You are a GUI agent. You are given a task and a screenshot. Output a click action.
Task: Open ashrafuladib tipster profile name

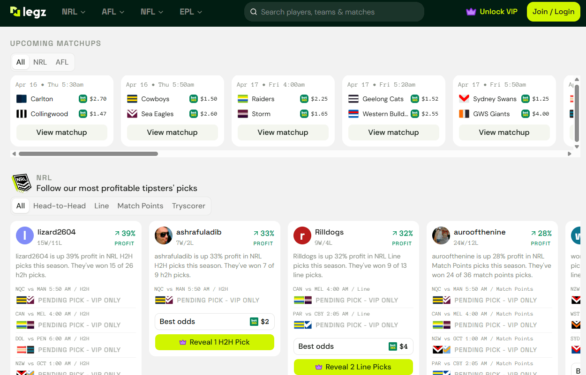(199, 232)
